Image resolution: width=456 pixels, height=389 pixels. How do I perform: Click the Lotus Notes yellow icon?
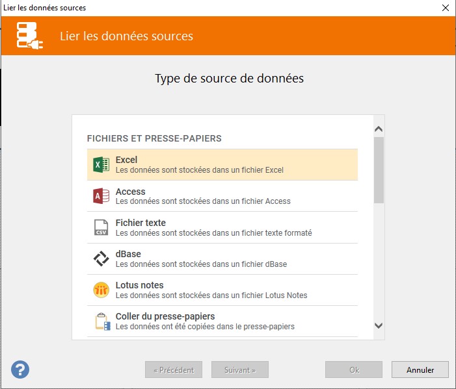pyautogui.click(x=101, y=290)
